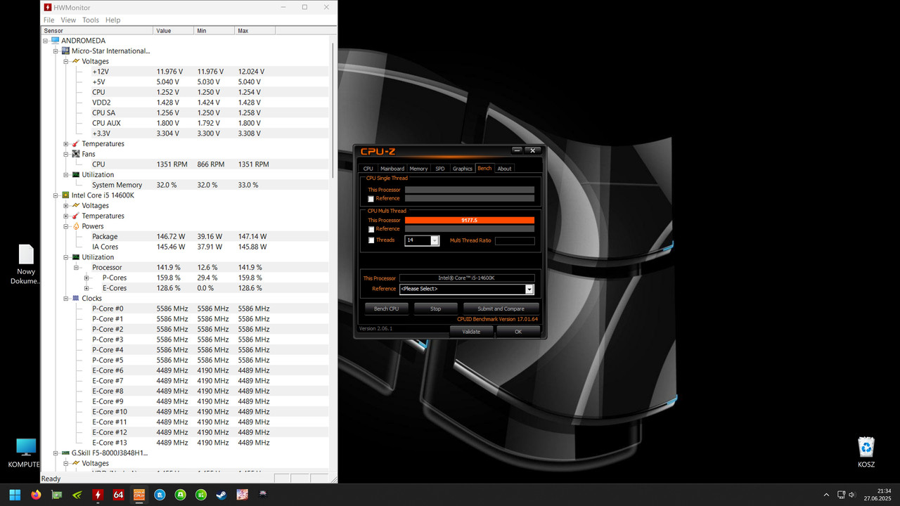Open the Help menu in HWMonitor
The height and width of the screenshot is (506, 900).
pyautogui.click(x=112, y=20)
